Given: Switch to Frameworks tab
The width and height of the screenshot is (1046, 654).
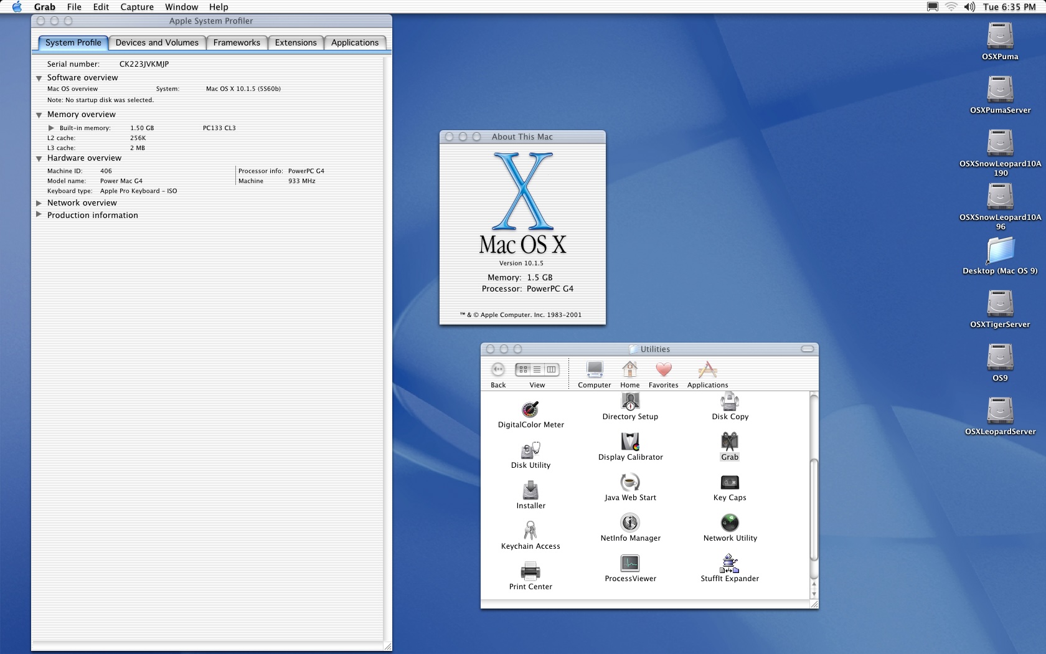Looking at the screenshot, I should (x=237, y=42).
